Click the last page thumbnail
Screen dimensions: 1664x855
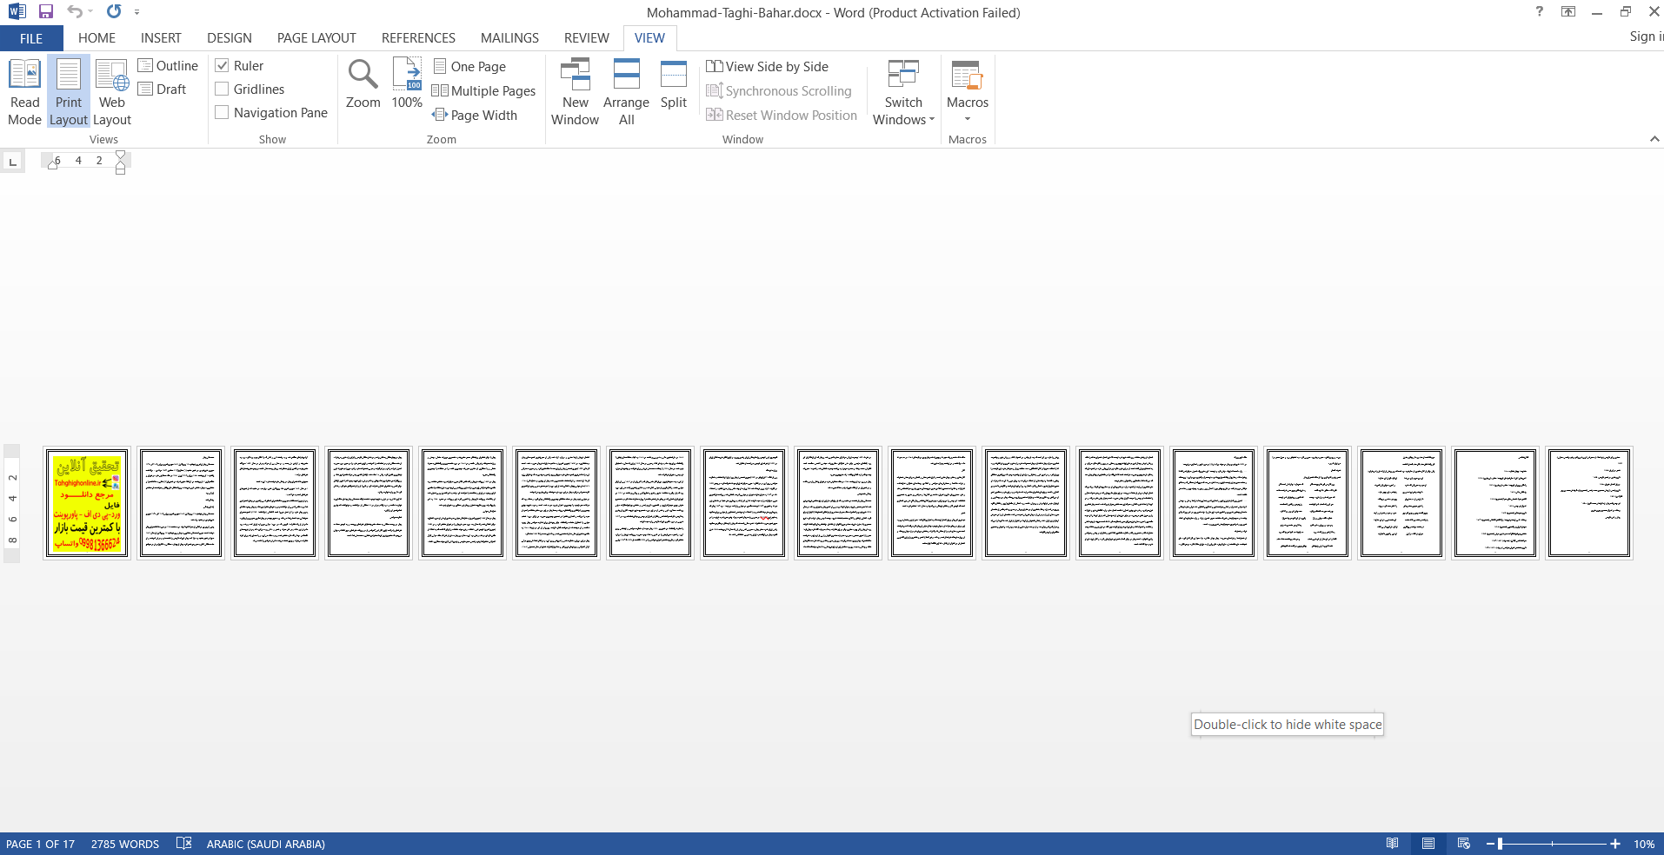(1589, 503)
